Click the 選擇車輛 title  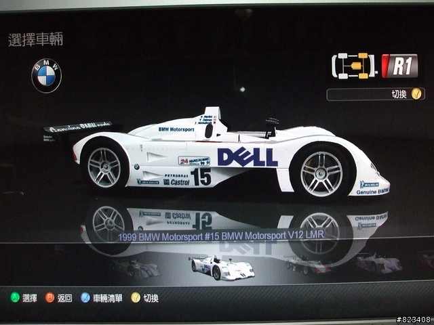point(36,39)
